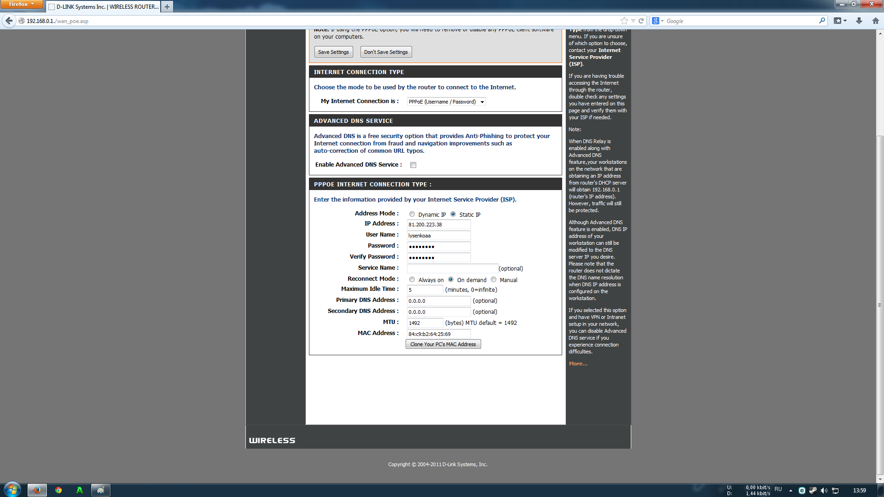Open Chrome from the taskbar
The height and width of the screenshot is (497, 884).
(x=58, y=490)
